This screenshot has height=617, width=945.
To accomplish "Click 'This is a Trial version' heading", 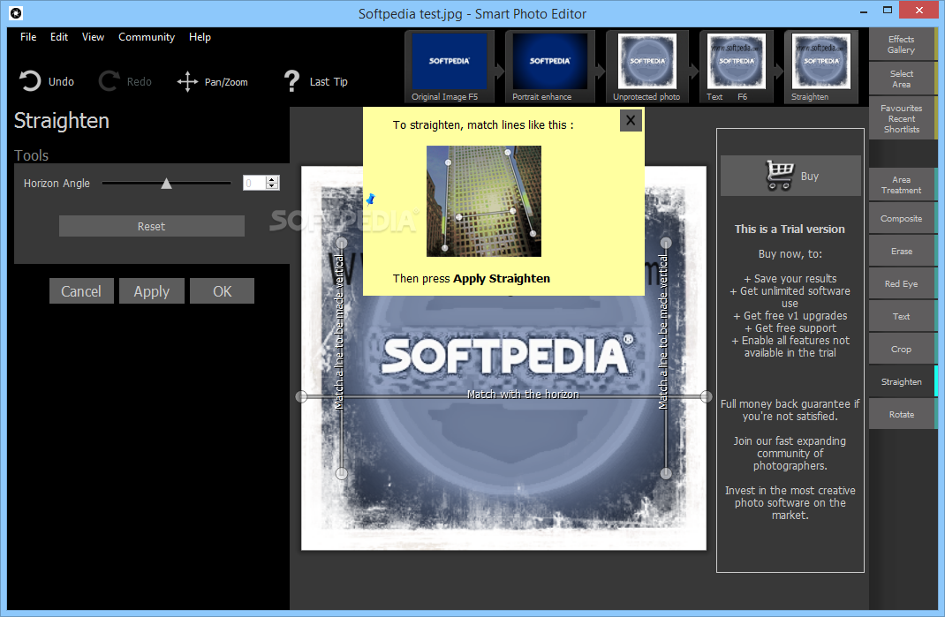I will [x=790, y=229].
